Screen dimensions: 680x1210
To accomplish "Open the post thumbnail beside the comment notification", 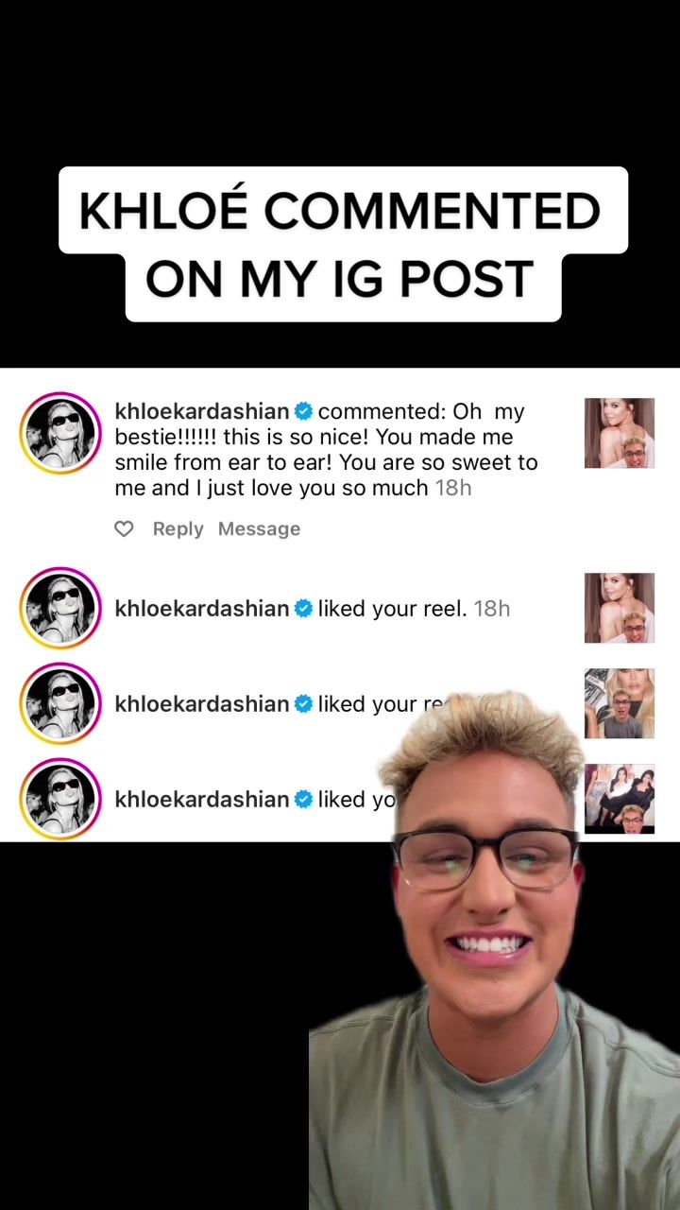I will 620,433.
